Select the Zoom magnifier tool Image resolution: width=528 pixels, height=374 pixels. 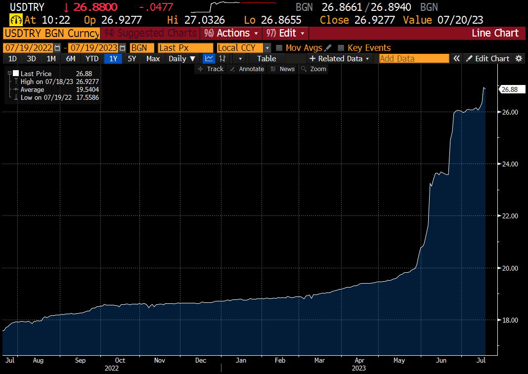(x=314, y=69)
